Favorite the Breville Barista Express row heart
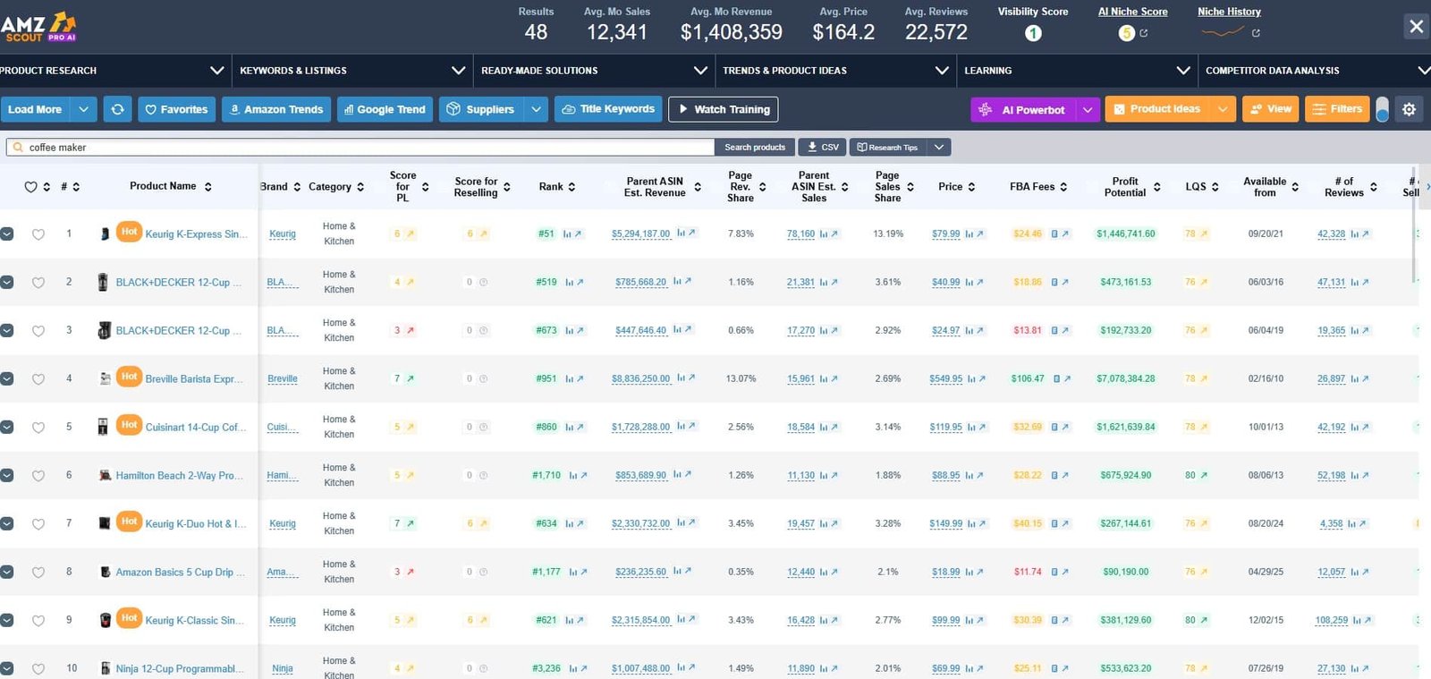The image size is (1431, 679). [x=38, y=379]
